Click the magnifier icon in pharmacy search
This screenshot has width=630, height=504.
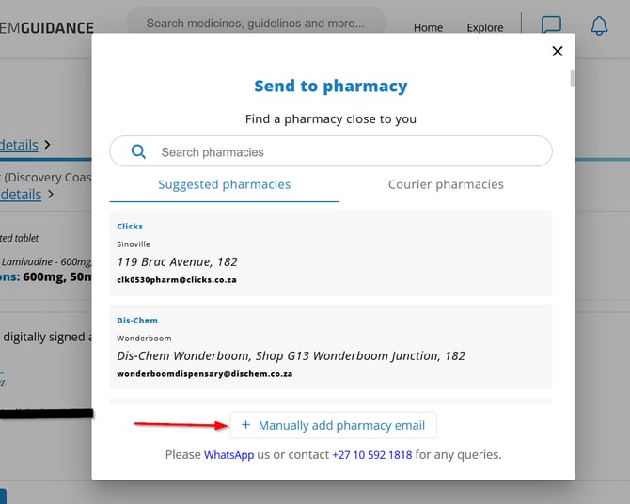click(x=138, y=151)
